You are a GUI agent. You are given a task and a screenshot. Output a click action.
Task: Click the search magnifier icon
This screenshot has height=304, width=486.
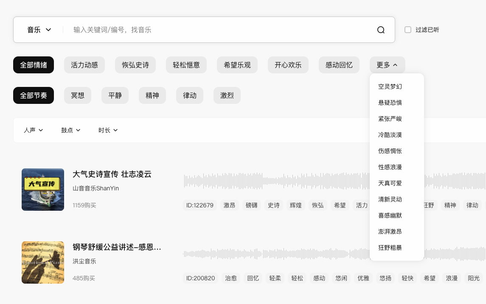(381, 30)
